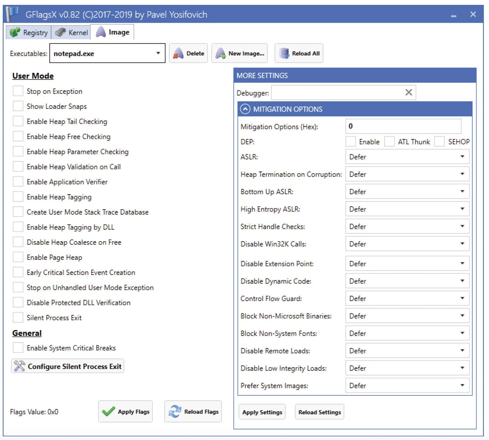The height and width of the screenshot is (440, 489).
Task: Check Enable Heap Parameter Checking
Action: 18,151
